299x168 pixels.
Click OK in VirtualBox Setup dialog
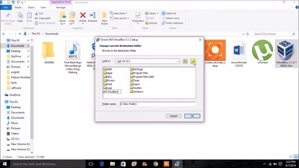tap(192, 116)
